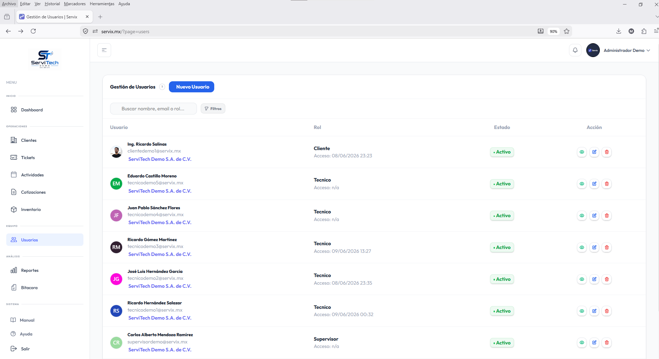Open a new browser tab
Screen dimensions: 659x359
pos(100,17)
